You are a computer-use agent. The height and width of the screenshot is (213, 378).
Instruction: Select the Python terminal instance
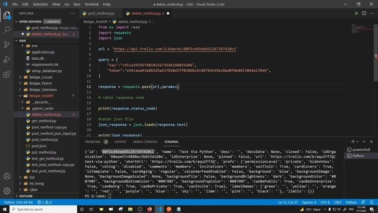(361, 156)
